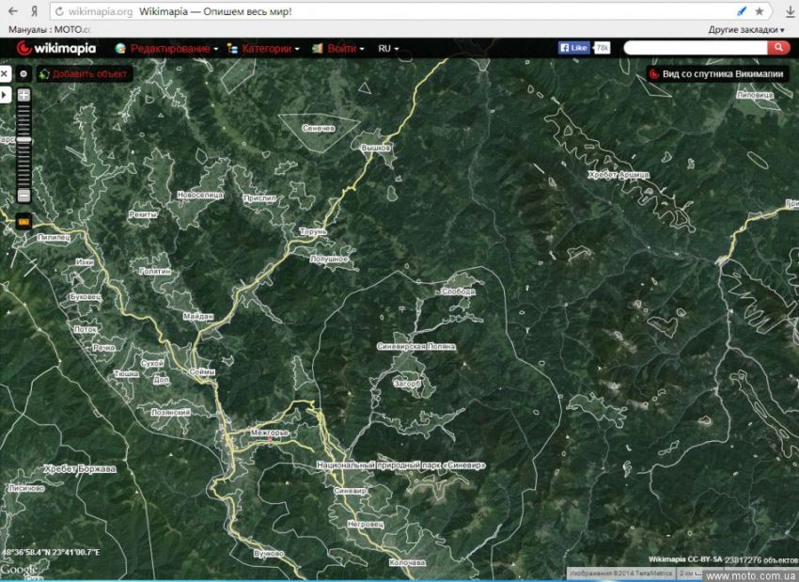The image size is (799, 582).
Task: Toggle the circle locate button
Action: [23, 73]
